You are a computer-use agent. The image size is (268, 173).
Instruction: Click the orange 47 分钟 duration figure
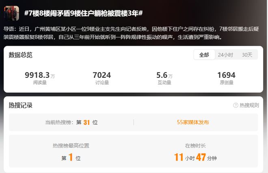206,157
